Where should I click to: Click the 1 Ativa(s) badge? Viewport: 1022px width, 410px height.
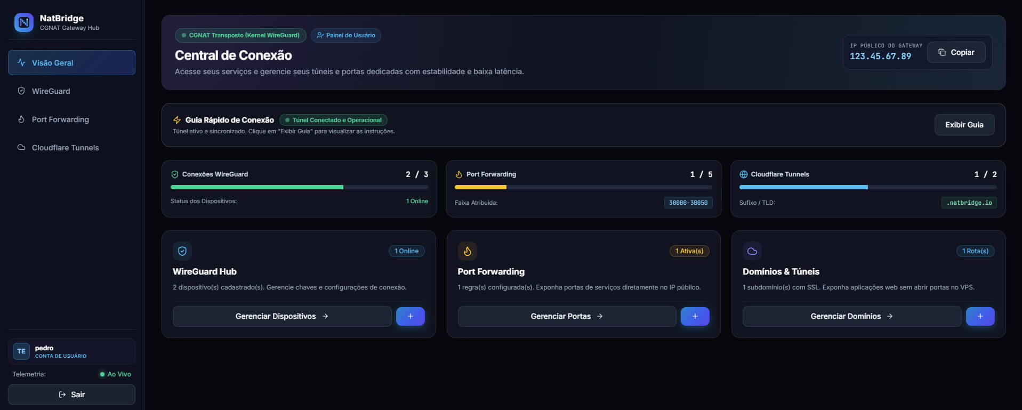(x=689, y=251)
